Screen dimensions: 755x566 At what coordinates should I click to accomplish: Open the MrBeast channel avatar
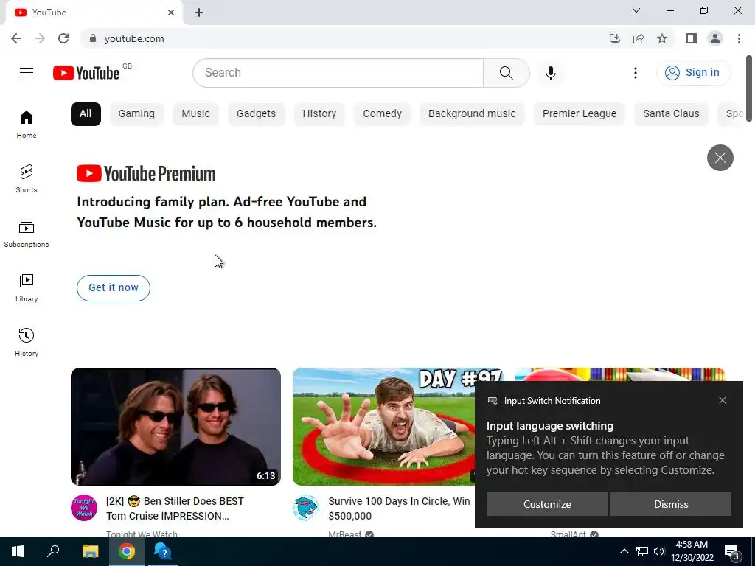click(x=306, y=508)
